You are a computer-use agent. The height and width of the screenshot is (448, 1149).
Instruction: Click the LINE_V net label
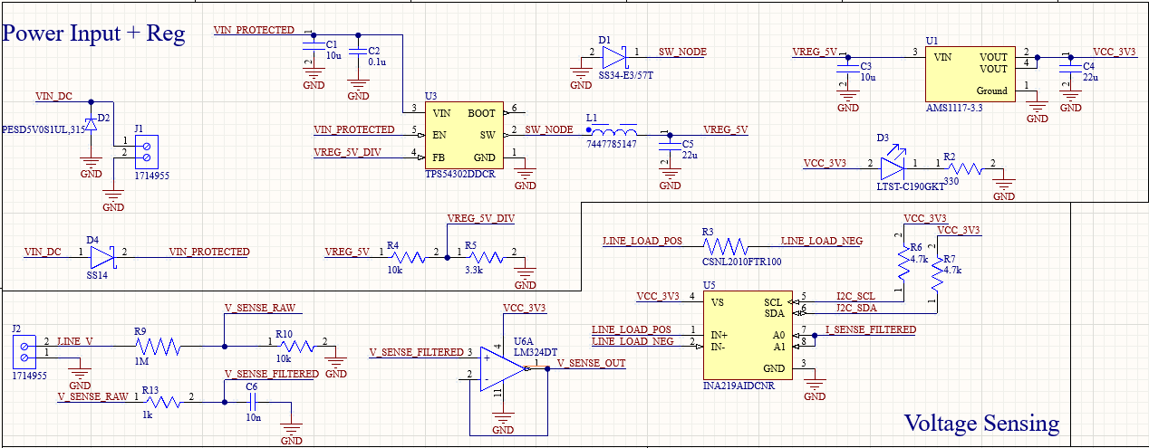point(74,341)
